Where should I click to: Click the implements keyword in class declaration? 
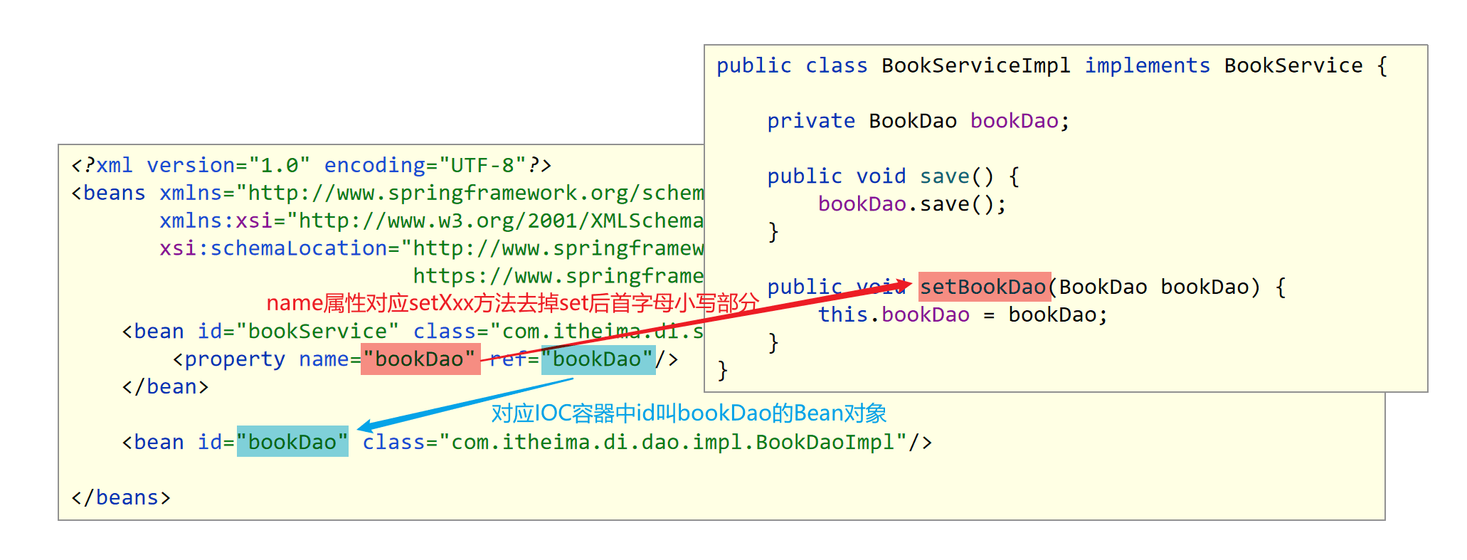(1147, 65)
